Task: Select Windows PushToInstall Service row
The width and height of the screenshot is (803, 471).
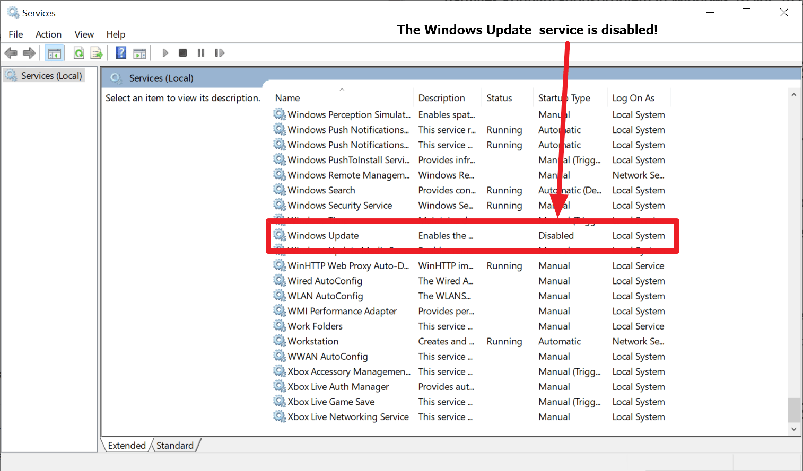Action: point(469,160)
